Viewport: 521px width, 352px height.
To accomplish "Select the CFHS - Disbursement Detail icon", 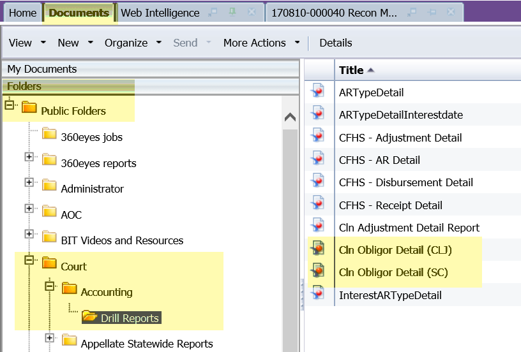I will pos(318,181).
